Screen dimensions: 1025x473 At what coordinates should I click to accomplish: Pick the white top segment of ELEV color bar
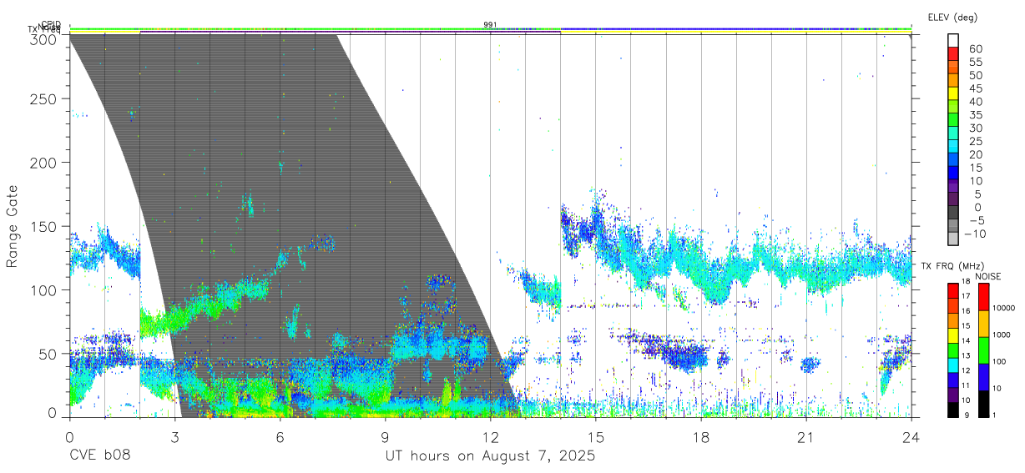954,40
